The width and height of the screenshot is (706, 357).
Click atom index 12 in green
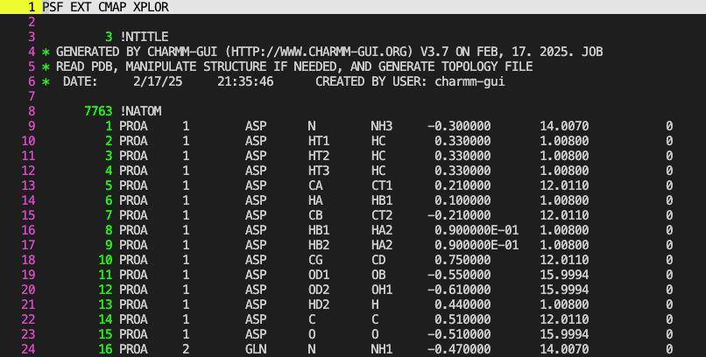pos(105,289)
